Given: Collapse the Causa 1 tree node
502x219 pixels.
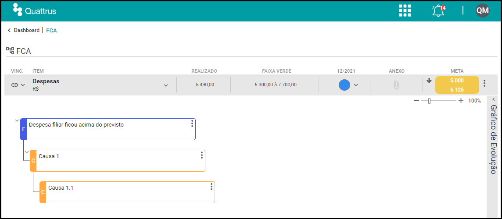Looking at the screenshot, I should point(27,152).
